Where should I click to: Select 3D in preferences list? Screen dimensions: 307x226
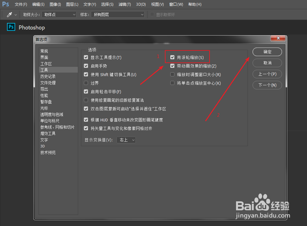(x=58, y=146)
